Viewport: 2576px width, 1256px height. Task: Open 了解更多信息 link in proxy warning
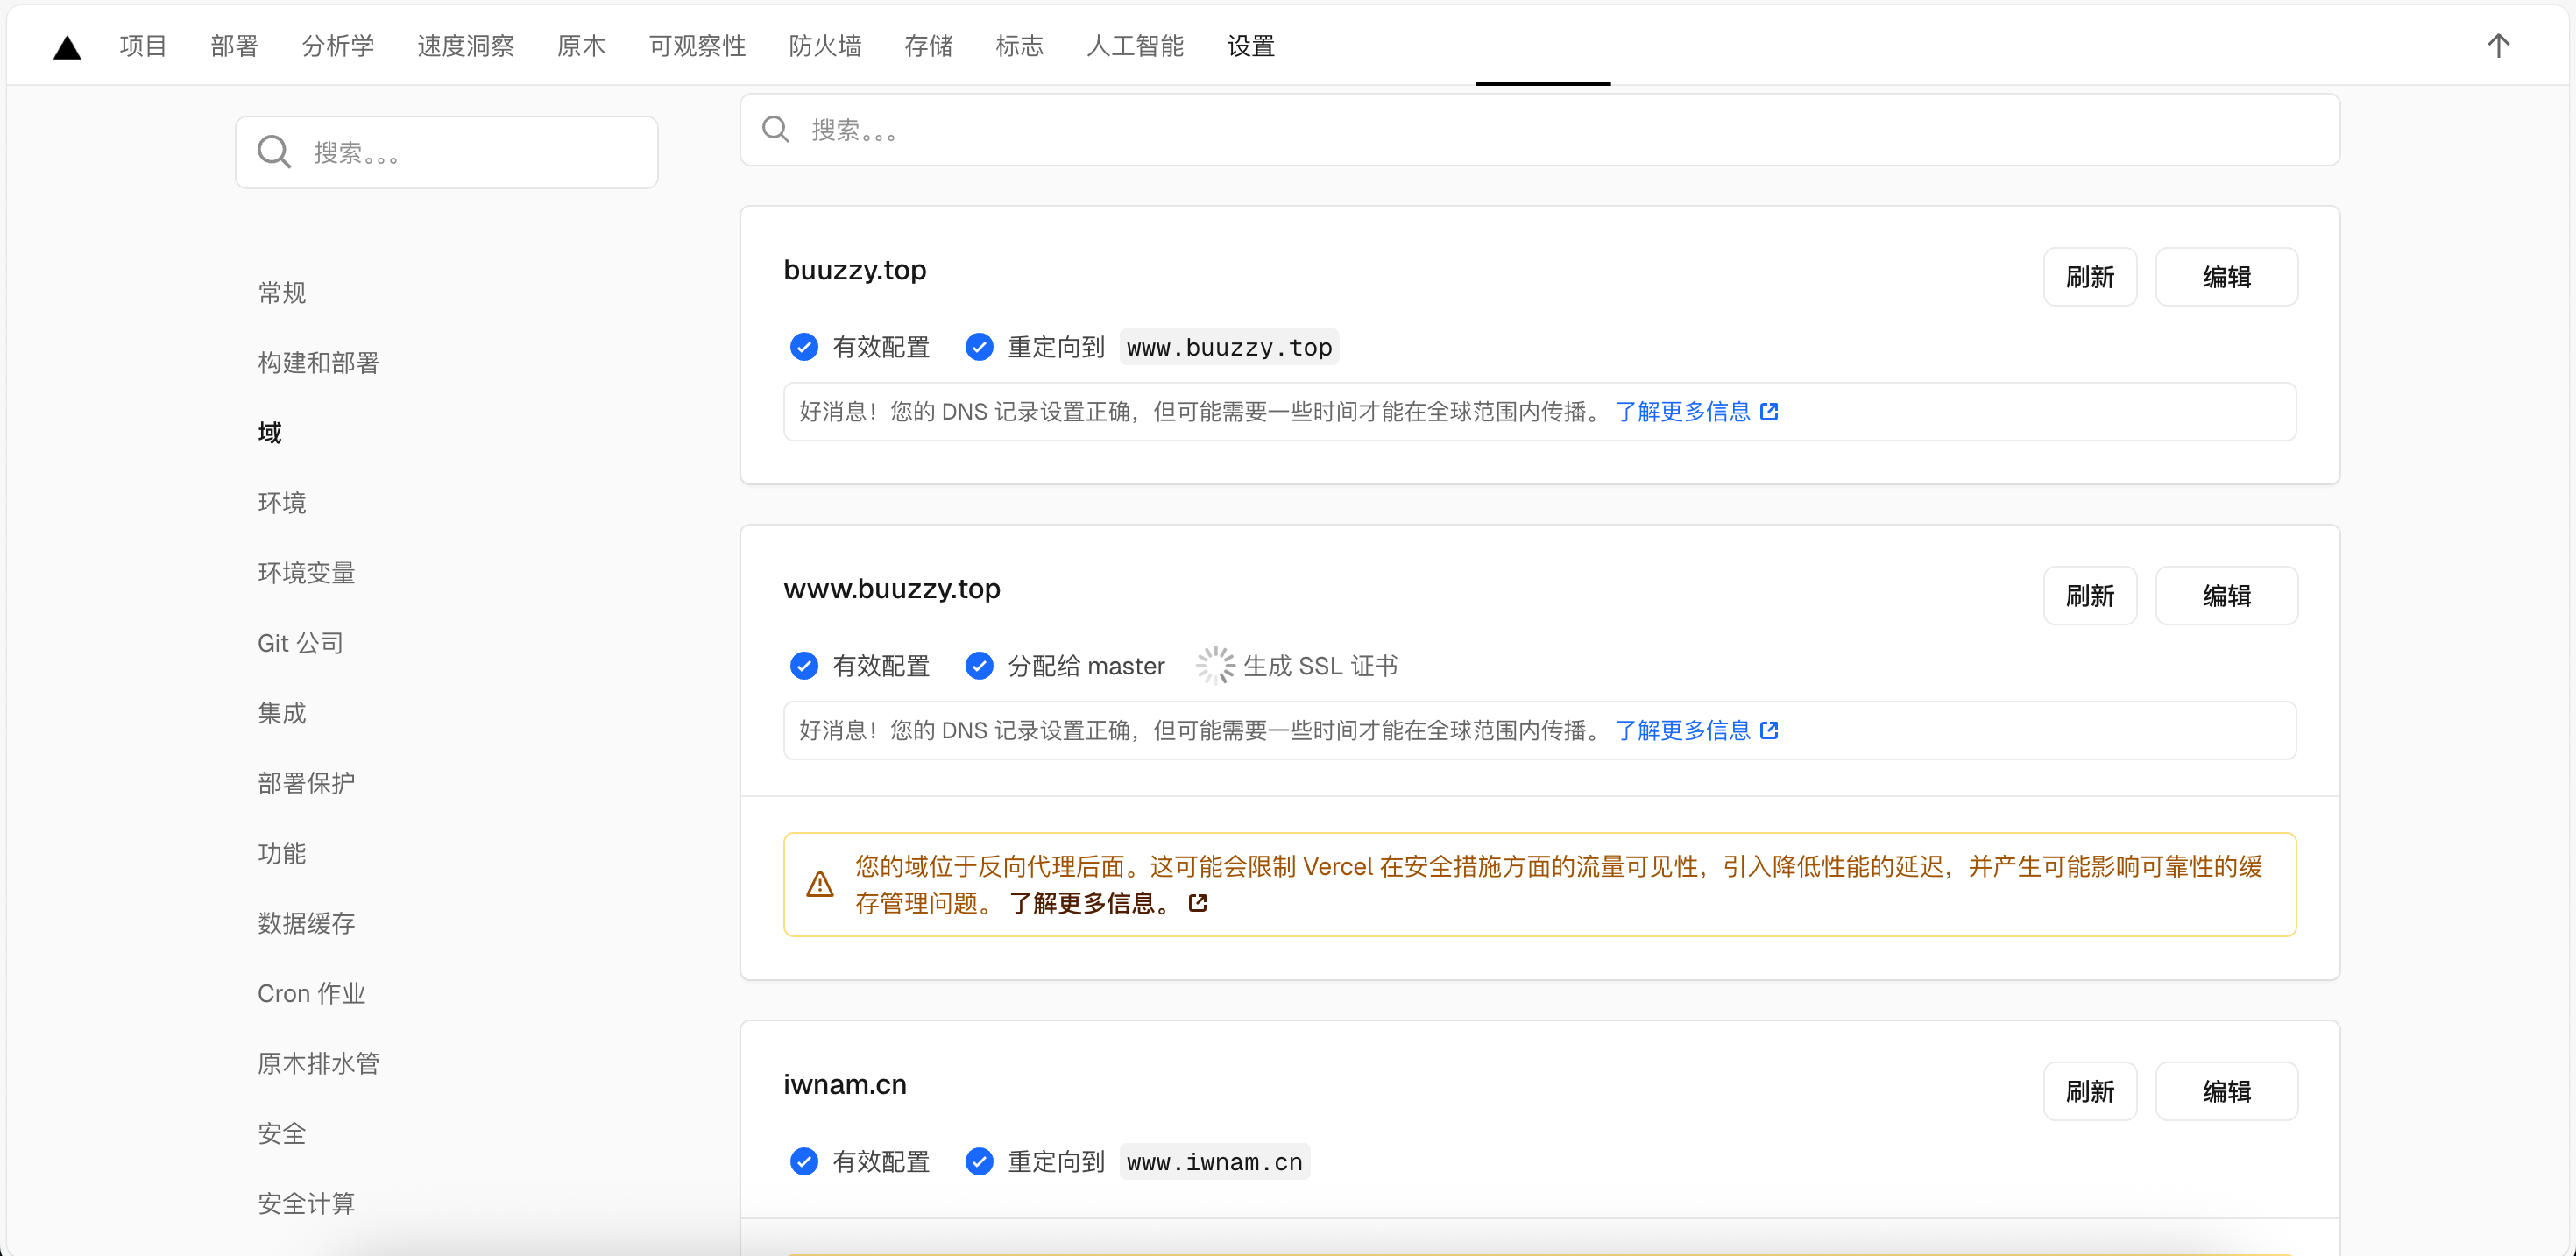[x=1092, y=904]
